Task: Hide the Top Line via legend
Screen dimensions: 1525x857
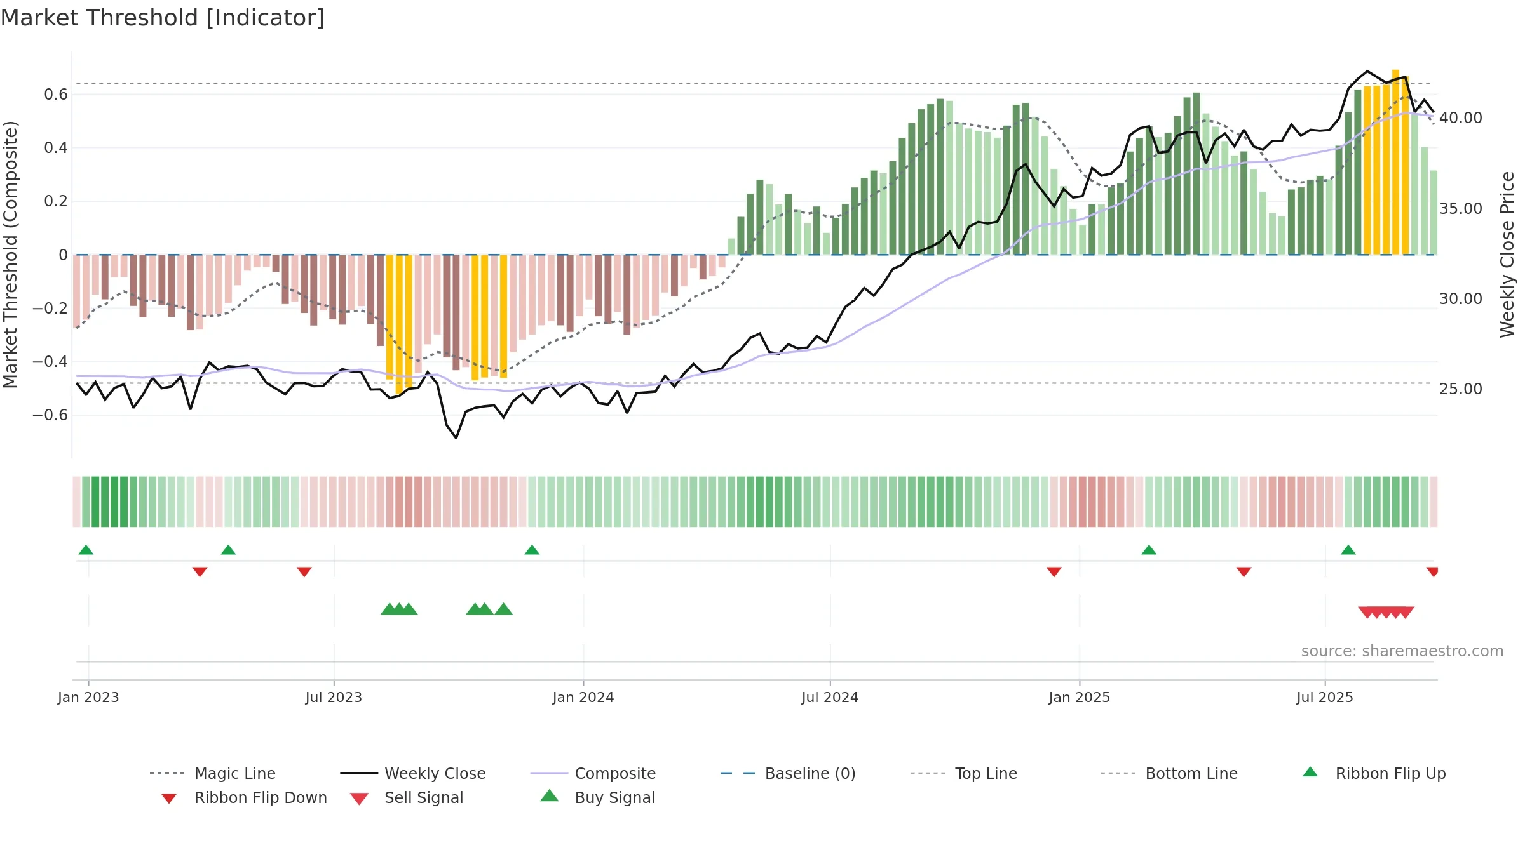Action: click(964, 773)
